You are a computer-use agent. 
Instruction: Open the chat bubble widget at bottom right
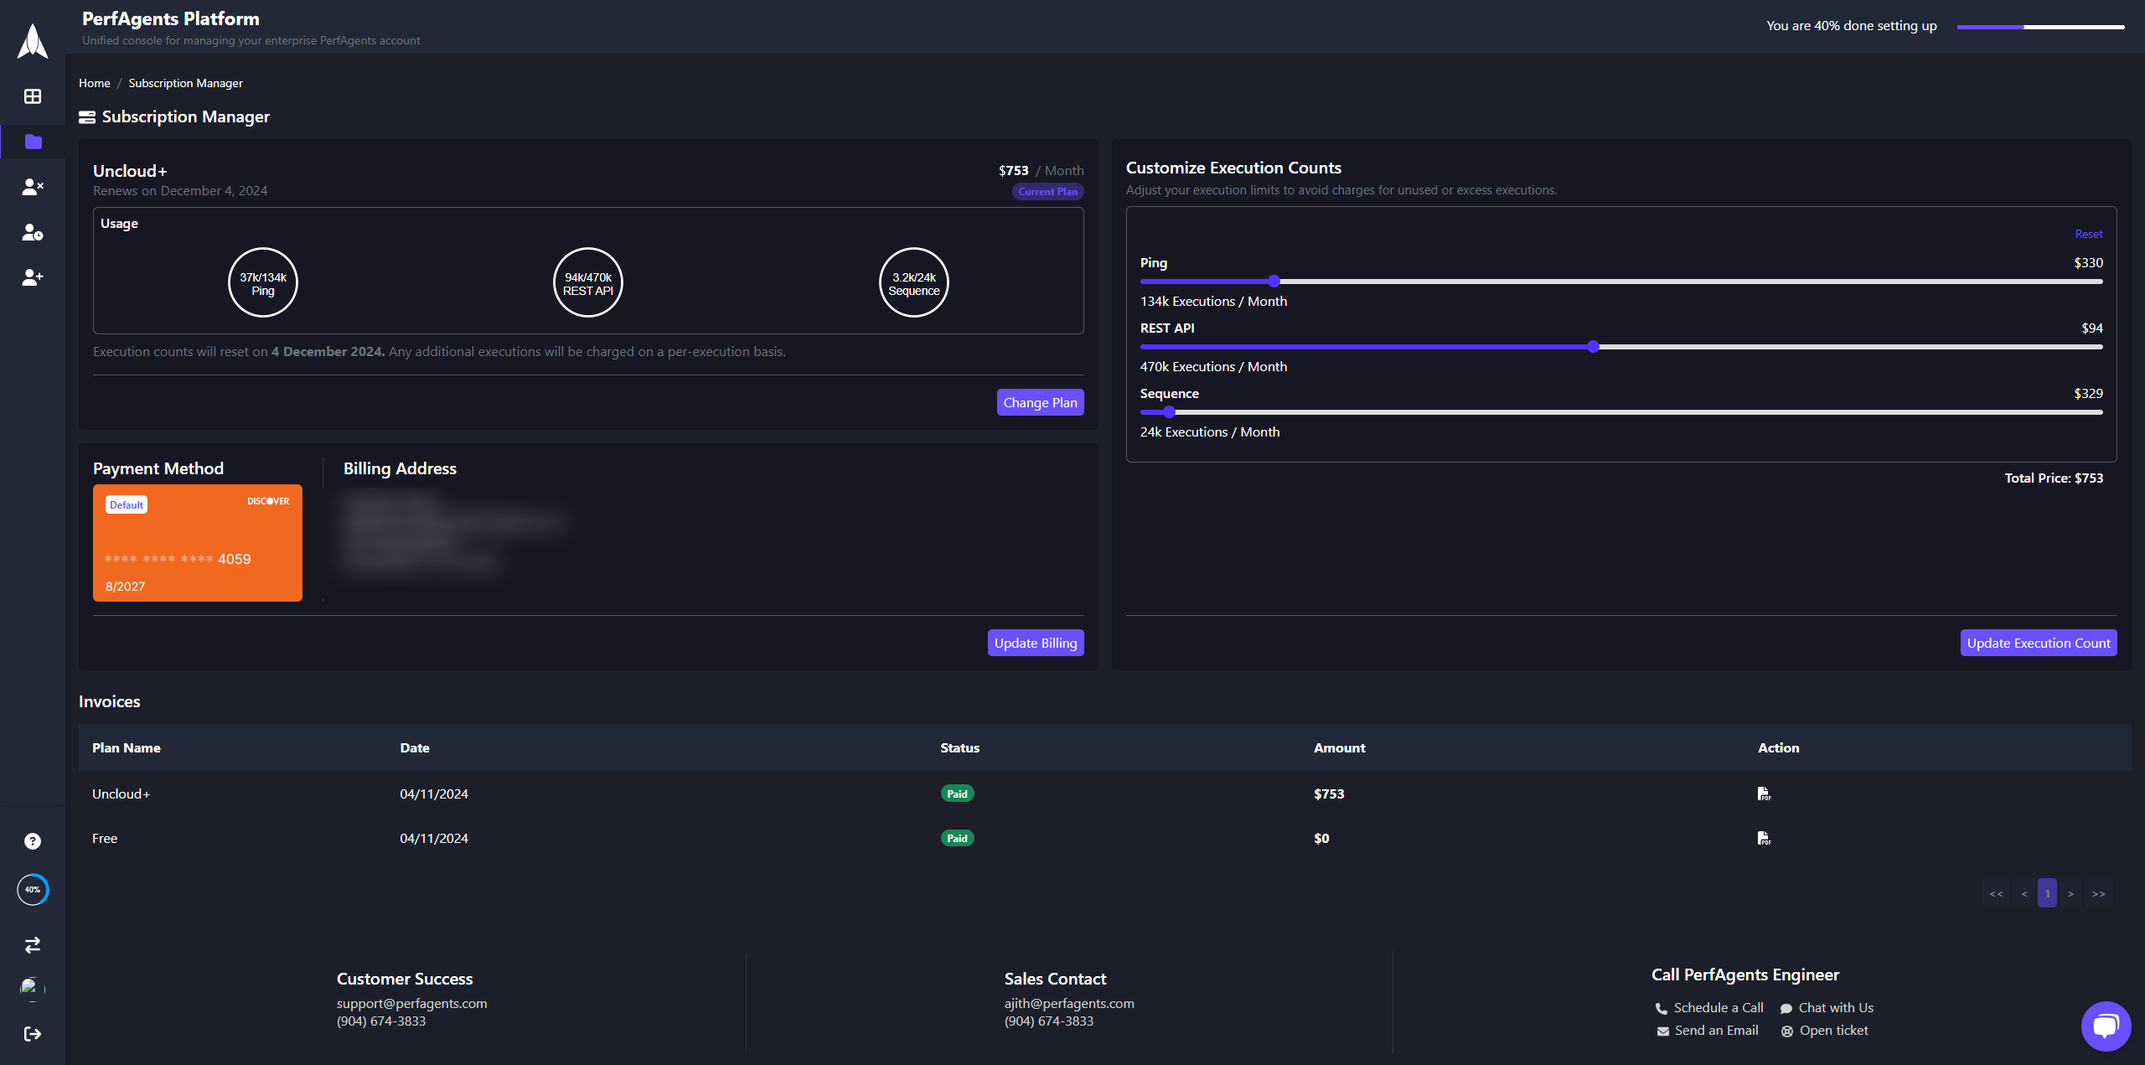click(x=2105, y=1026)
